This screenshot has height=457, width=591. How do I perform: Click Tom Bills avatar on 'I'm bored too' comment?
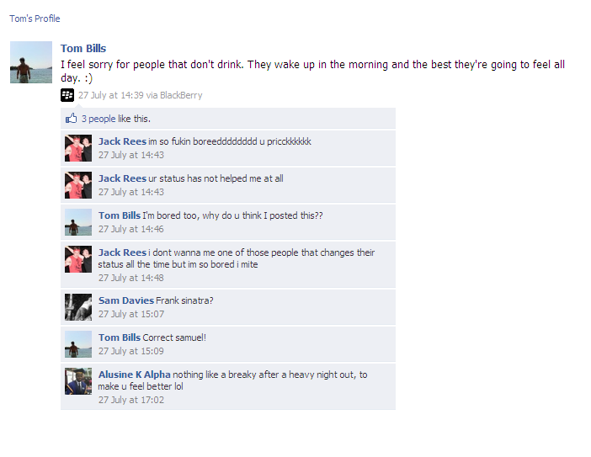78,222
